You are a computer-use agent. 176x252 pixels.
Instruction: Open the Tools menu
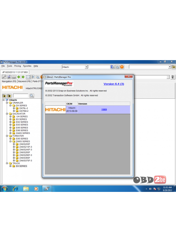point(10,66)
